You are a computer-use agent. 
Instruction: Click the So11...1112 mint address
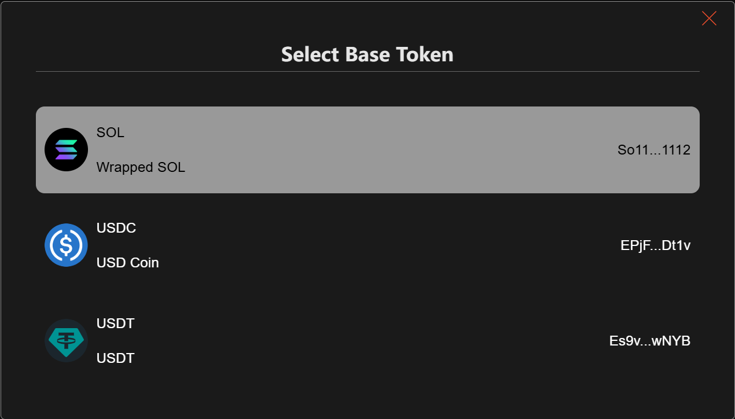(654, 150)
